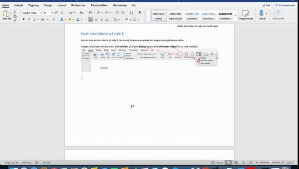Open the Indsæt ribbon tab

click(19, 6)
